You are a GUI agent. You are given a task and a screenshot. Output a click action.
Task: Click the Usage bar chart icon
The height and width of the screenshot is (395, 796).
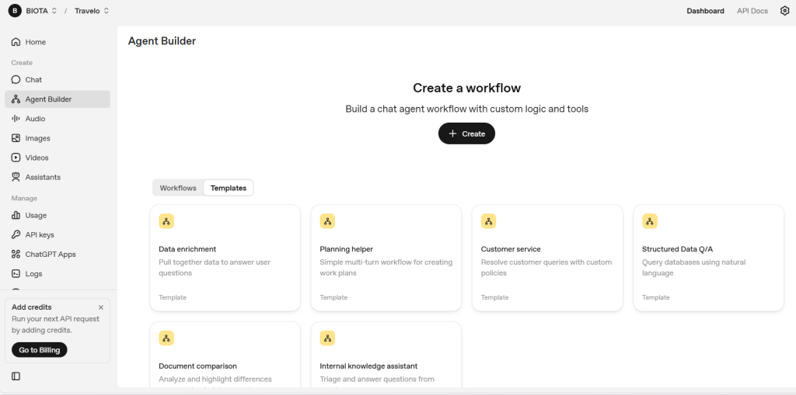[16, 215]
